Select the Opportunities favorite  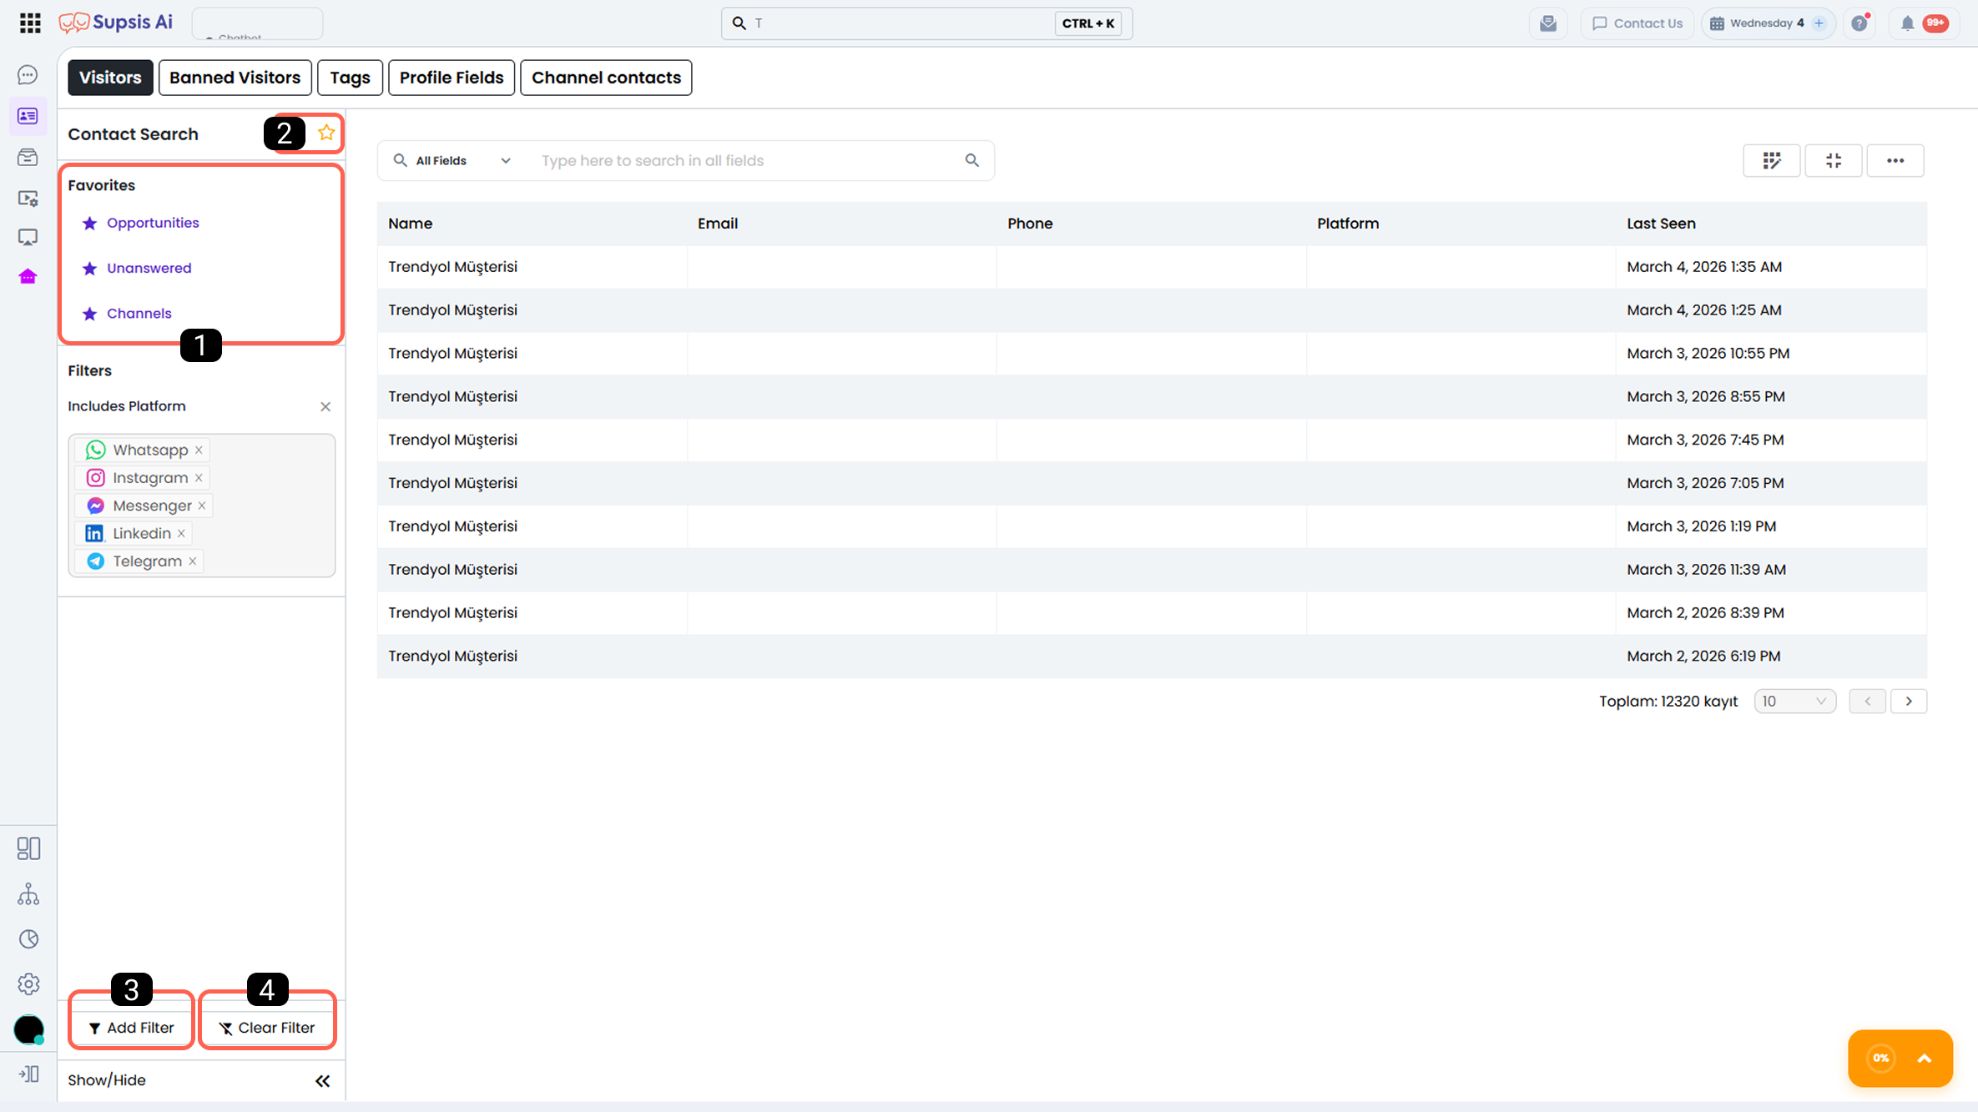pos(153,223)
